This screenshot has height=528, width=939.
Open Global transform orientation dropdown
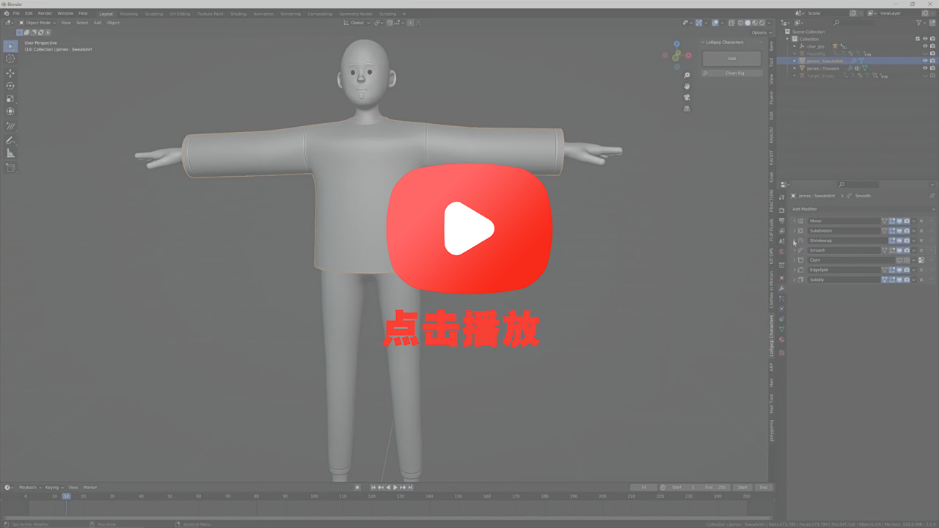357,23
